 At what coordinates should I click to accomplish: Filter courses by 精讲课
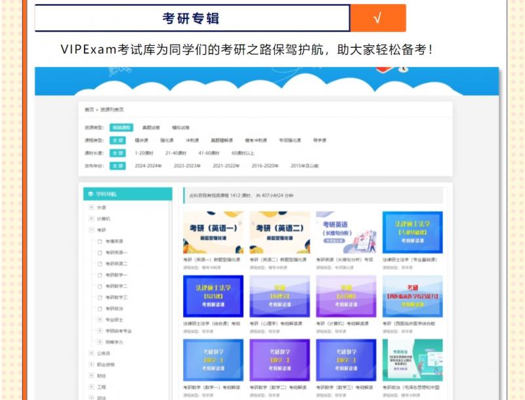(x=141, y=140)
